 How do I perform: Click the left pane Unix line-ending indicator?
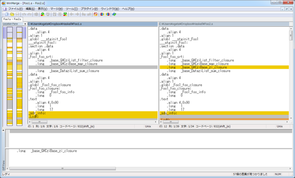click(x=148, y=127)
